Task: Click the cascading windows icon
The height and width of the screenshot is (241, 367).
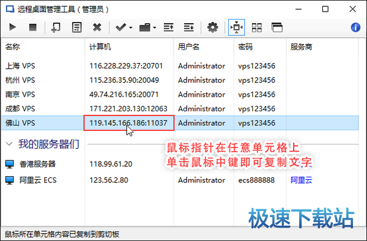Action: point(277,28)
